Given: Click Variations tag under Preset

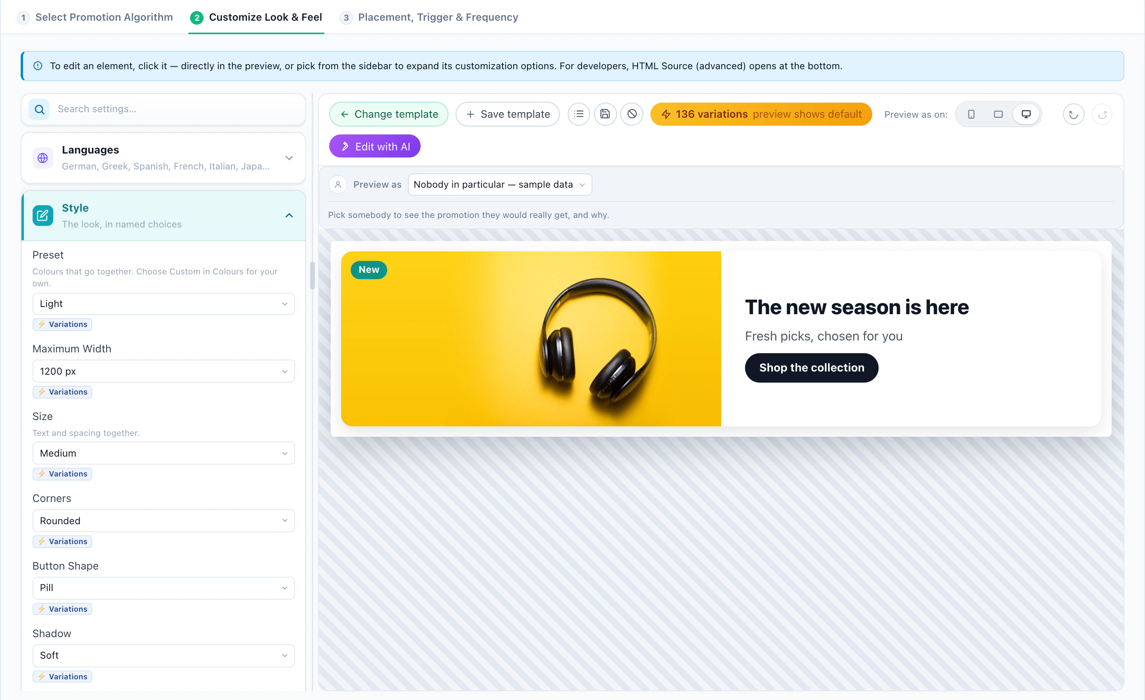Looking at the screenshot, I should click(62, 325).
